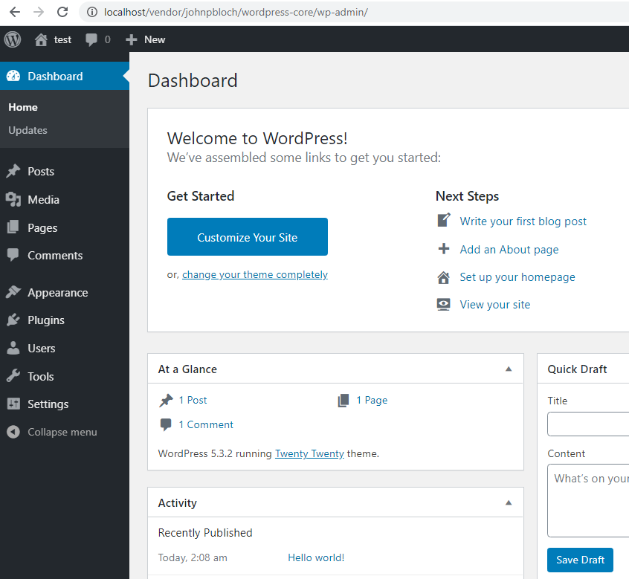Click the Save Draft button

pyautogui.click(x=580, y=560)
